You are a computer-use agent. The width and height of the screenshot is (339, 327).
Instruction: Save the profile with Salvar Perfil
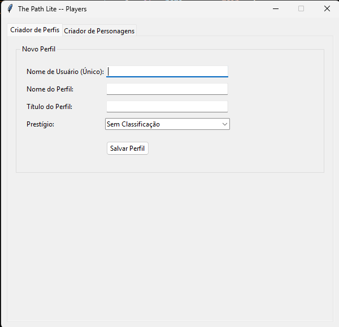128,149
